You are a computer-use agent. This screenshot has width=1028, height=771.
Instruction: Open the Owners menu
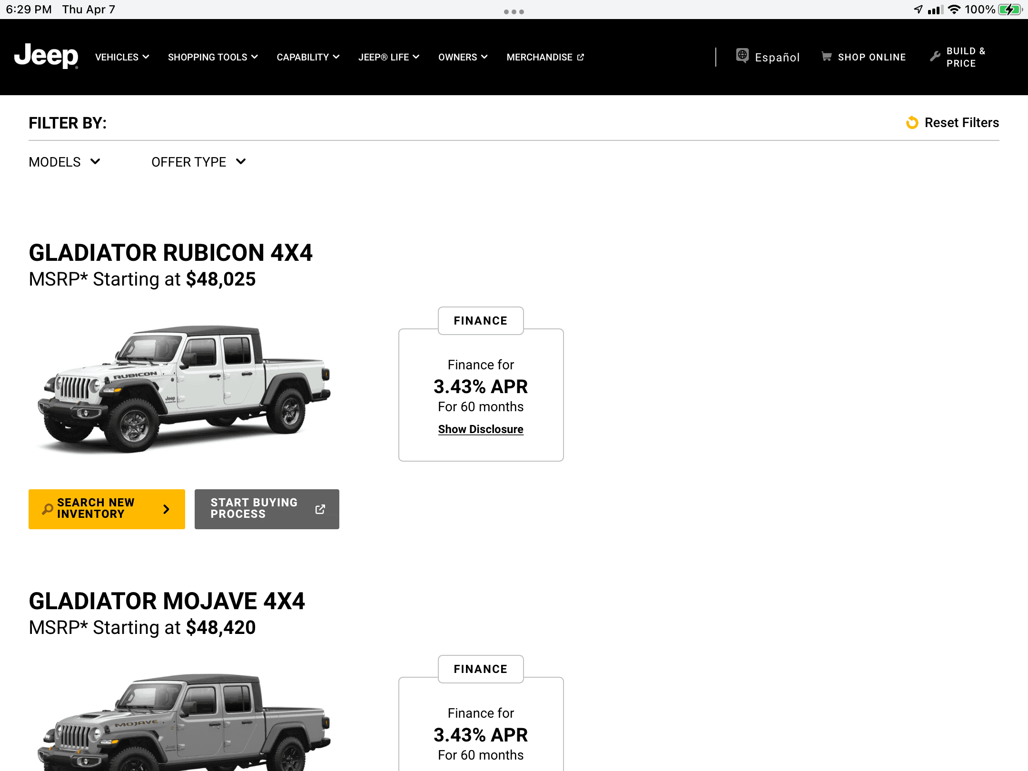point(463,57)
